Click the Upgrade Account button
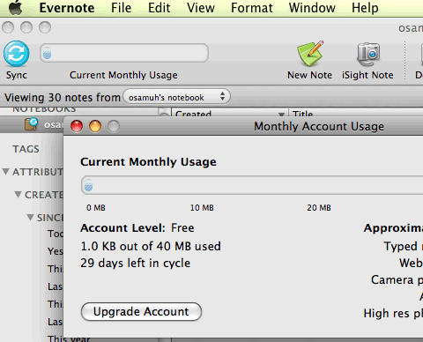This screenshot has width=423, height=342. click(141, 312)
